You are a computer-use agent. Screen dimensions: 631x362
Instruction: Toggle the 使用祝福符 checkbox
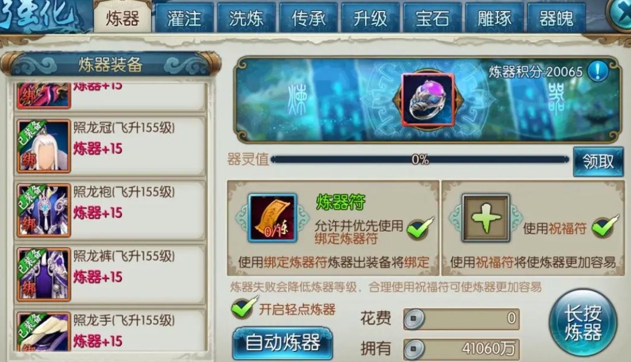[x=605, y=227]
